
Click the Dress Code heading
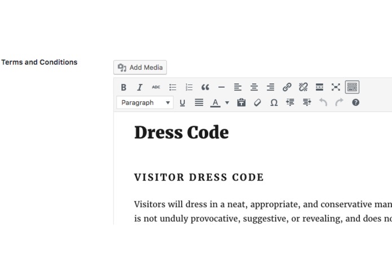coord(182,132)
